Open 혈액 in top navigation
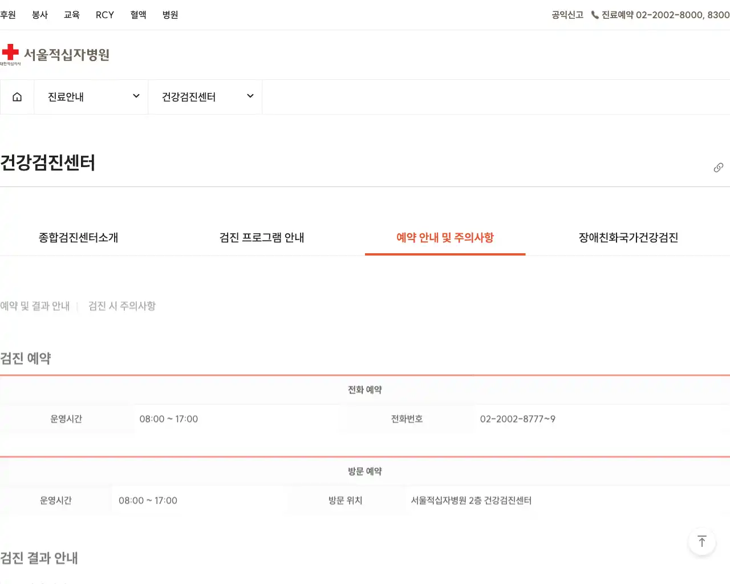This screenshot has width=730, height=584. click(x=138, y=15)
